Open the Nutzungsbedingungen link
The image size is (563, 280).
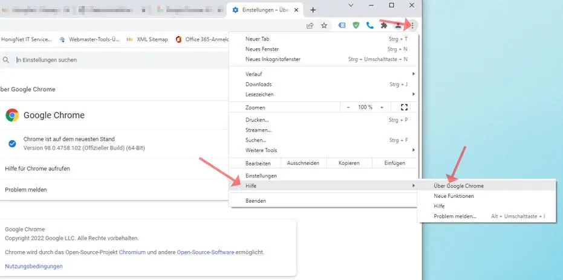click(34, 266)
